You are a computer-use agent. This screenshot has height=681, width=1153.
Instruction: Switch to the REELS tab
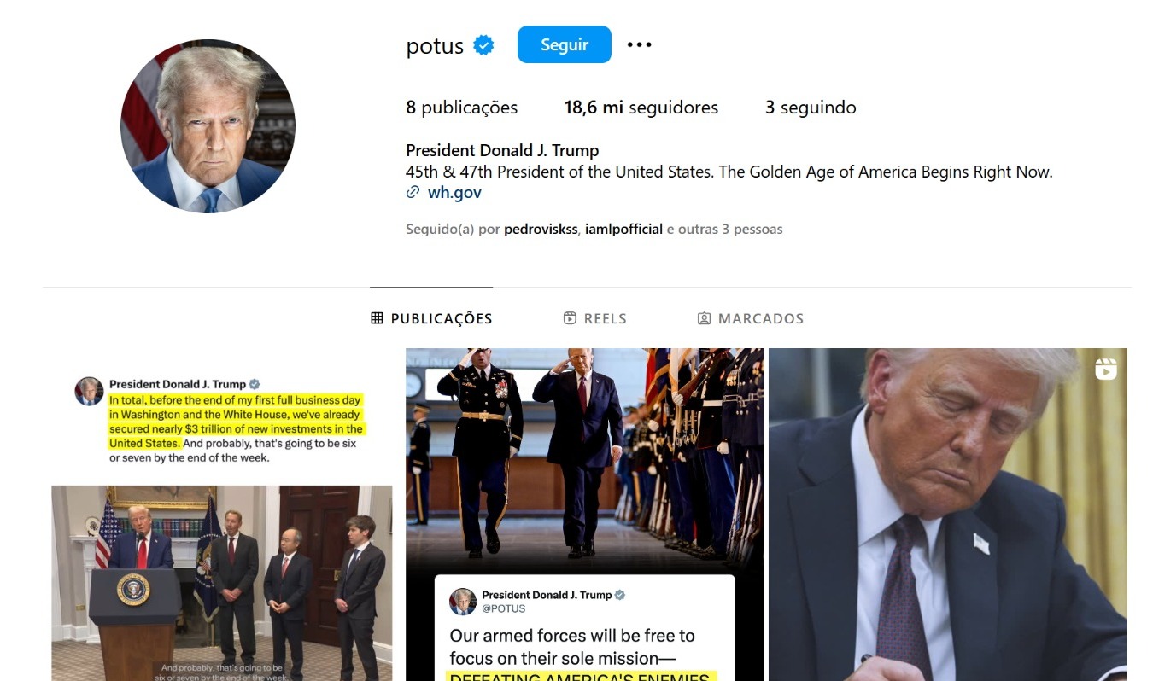pos(595,318)
